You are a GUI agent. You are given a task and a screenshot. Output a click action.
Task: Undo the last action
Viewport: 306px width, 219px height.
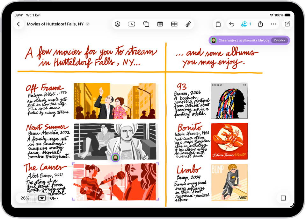[x=232, y=24]
